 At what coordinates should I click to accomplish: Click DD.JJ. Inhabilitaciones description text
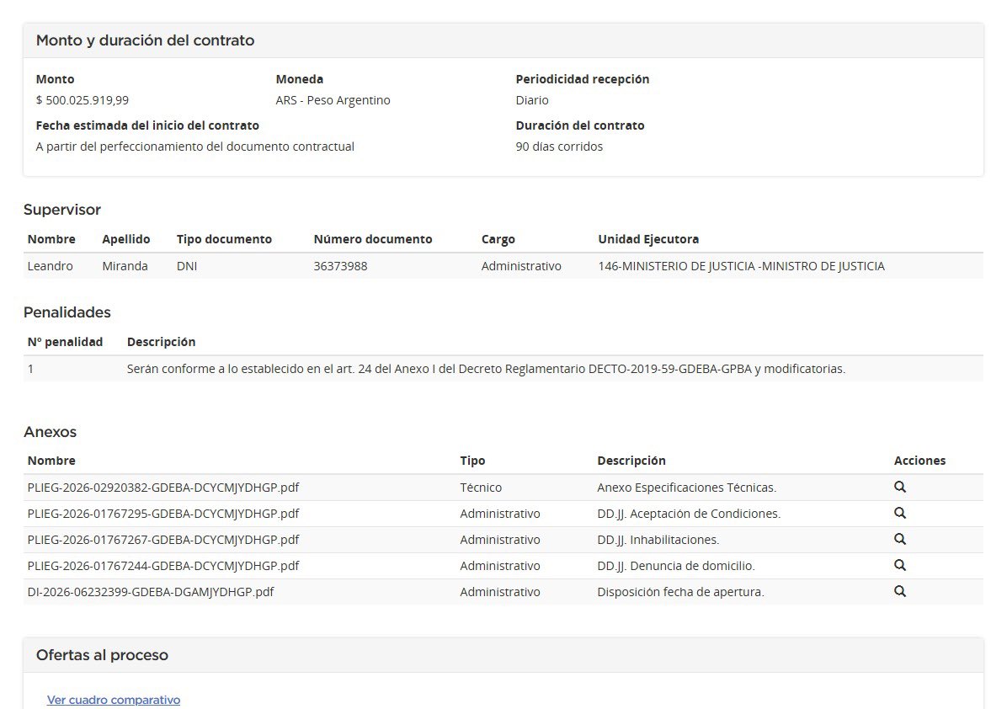coord(658,540)
